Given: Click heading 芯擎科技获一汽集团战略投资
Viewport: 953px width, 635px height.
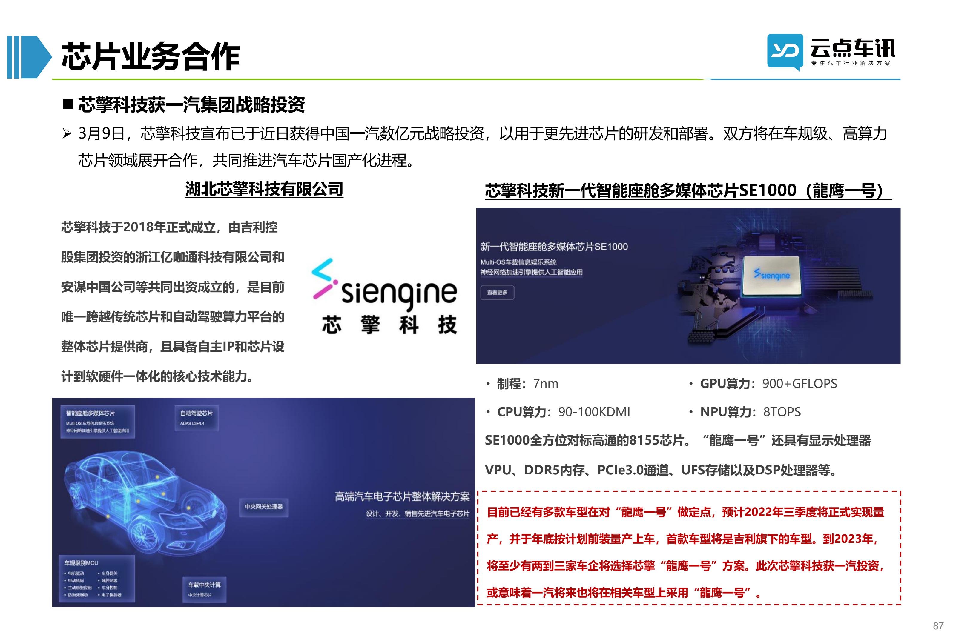Looking at the screenshot, I should [x=191, y=104].
